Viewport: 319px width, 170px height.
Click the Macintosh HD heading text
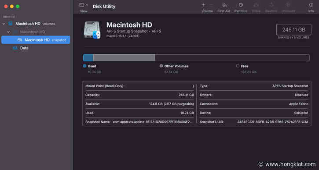pos(129,25)
